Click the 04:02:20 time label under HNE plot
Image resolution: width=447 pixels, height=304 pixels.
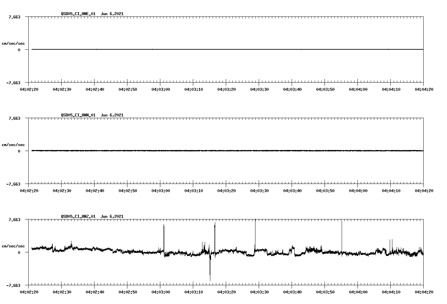[29, 89]
